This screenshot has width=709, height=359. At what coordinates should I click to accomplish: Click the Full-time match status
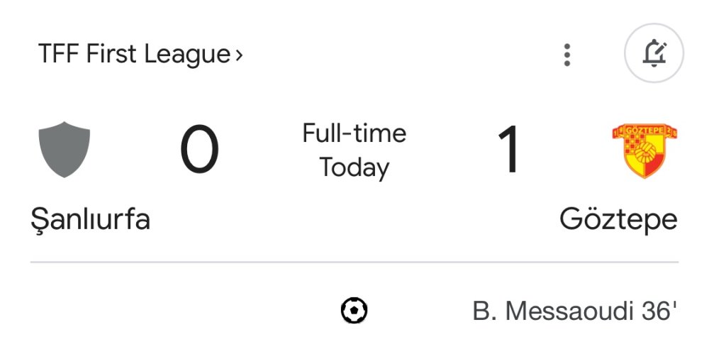pos(354,133)
